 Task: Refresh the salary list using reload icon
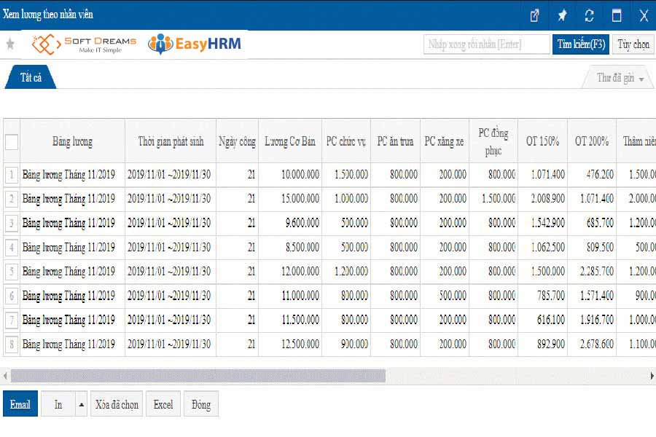(x=589, y=15)
